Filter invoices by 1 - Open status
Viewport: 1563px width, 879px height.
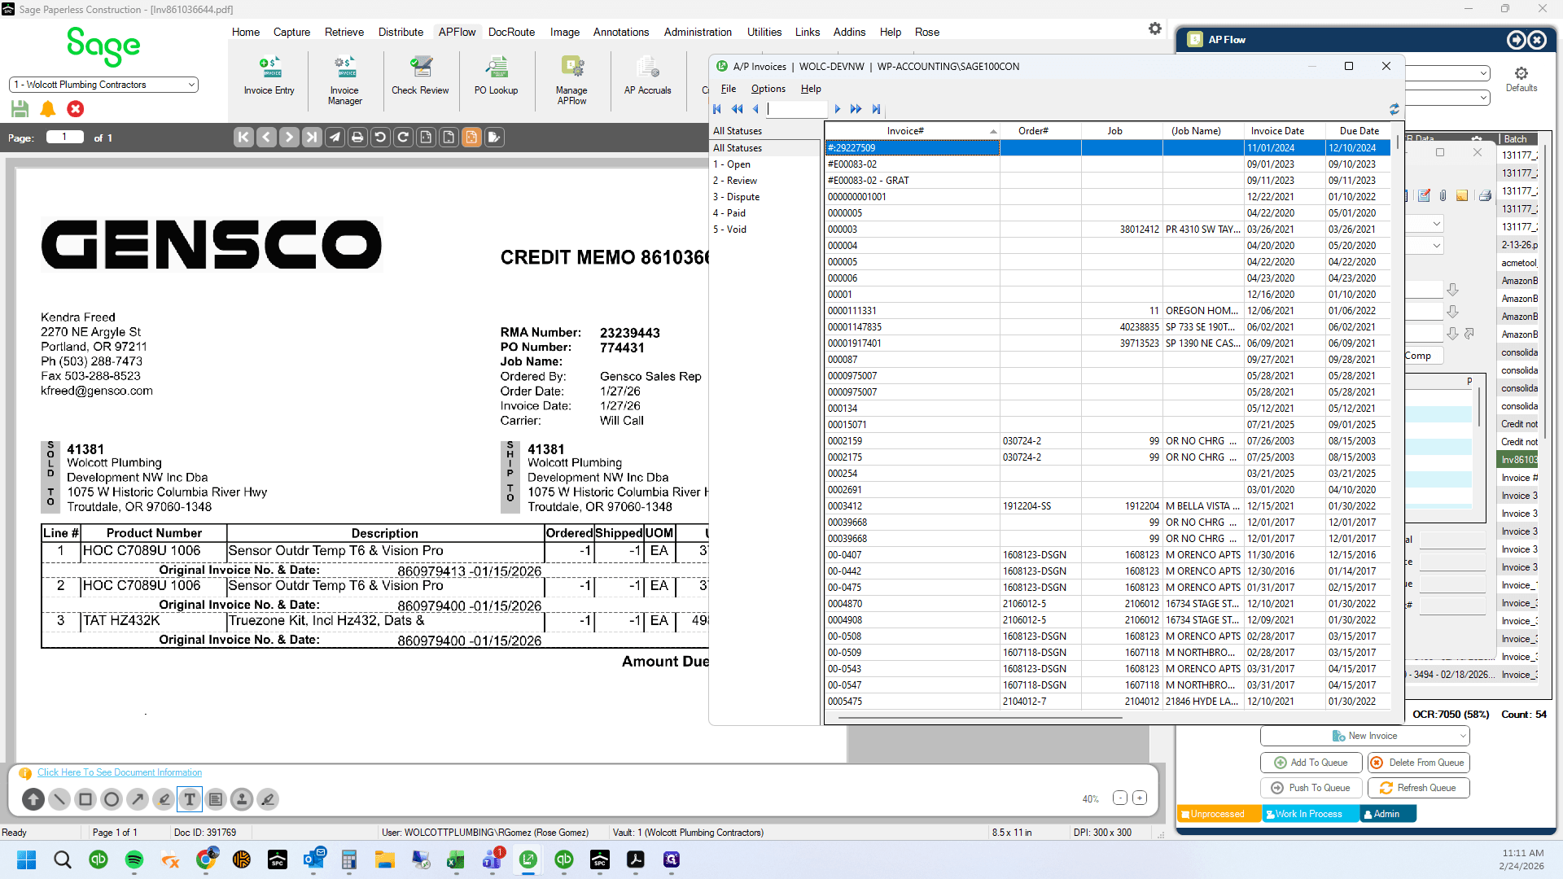pyautogui.click(x=732, y=164)
